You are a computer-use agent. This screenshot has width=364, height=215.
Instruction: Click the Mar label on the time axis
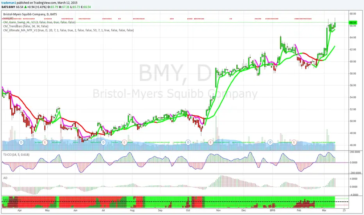pyautogui.click(x=324, y=210)
